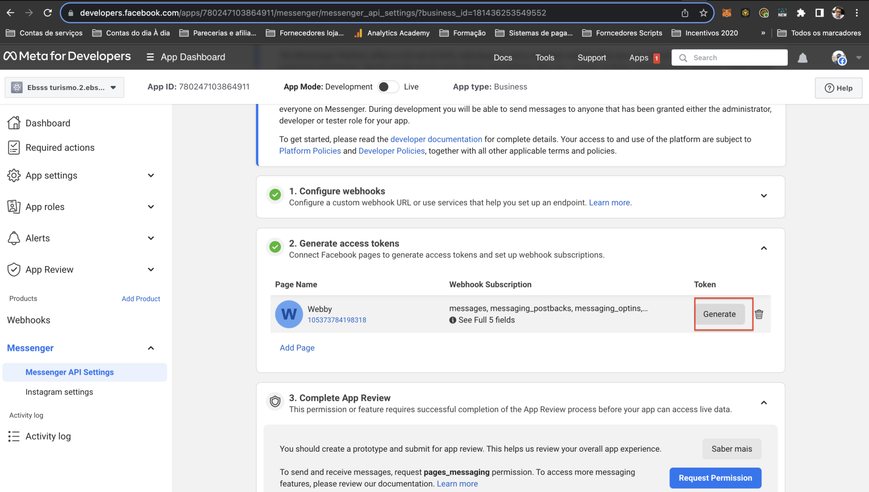The image size is (869, 492).
Task: Open the Analytics Academy bookmark
Action: (392, 33)
